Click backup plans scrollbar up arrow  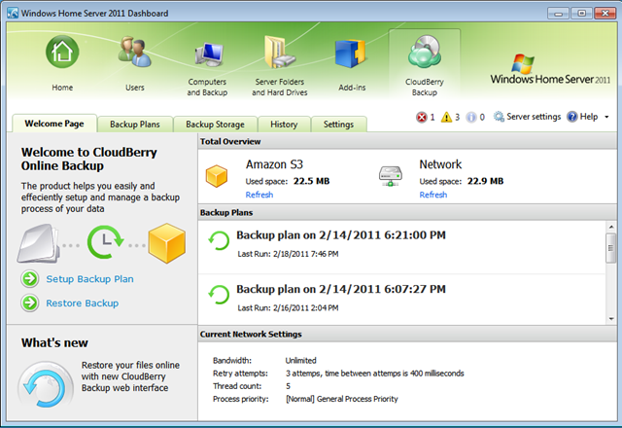pyautogui.click(x=611, y=227)
